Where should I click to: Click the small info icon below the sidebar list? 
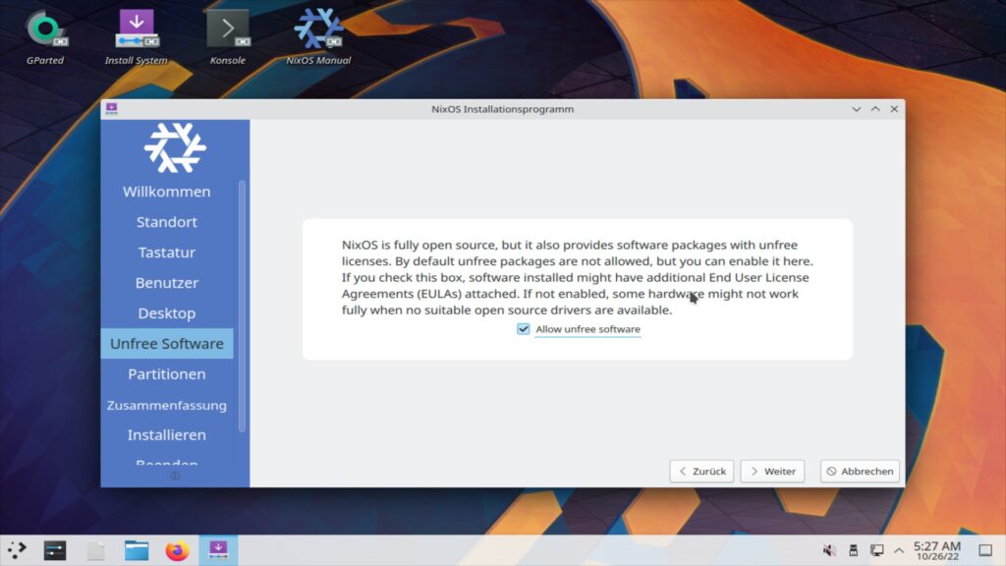pos(175,477)
